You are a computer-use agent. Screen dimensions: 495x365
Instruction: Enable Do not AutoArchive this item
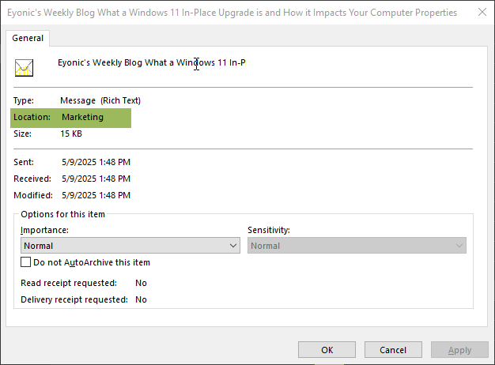click(x=25, y=262)
